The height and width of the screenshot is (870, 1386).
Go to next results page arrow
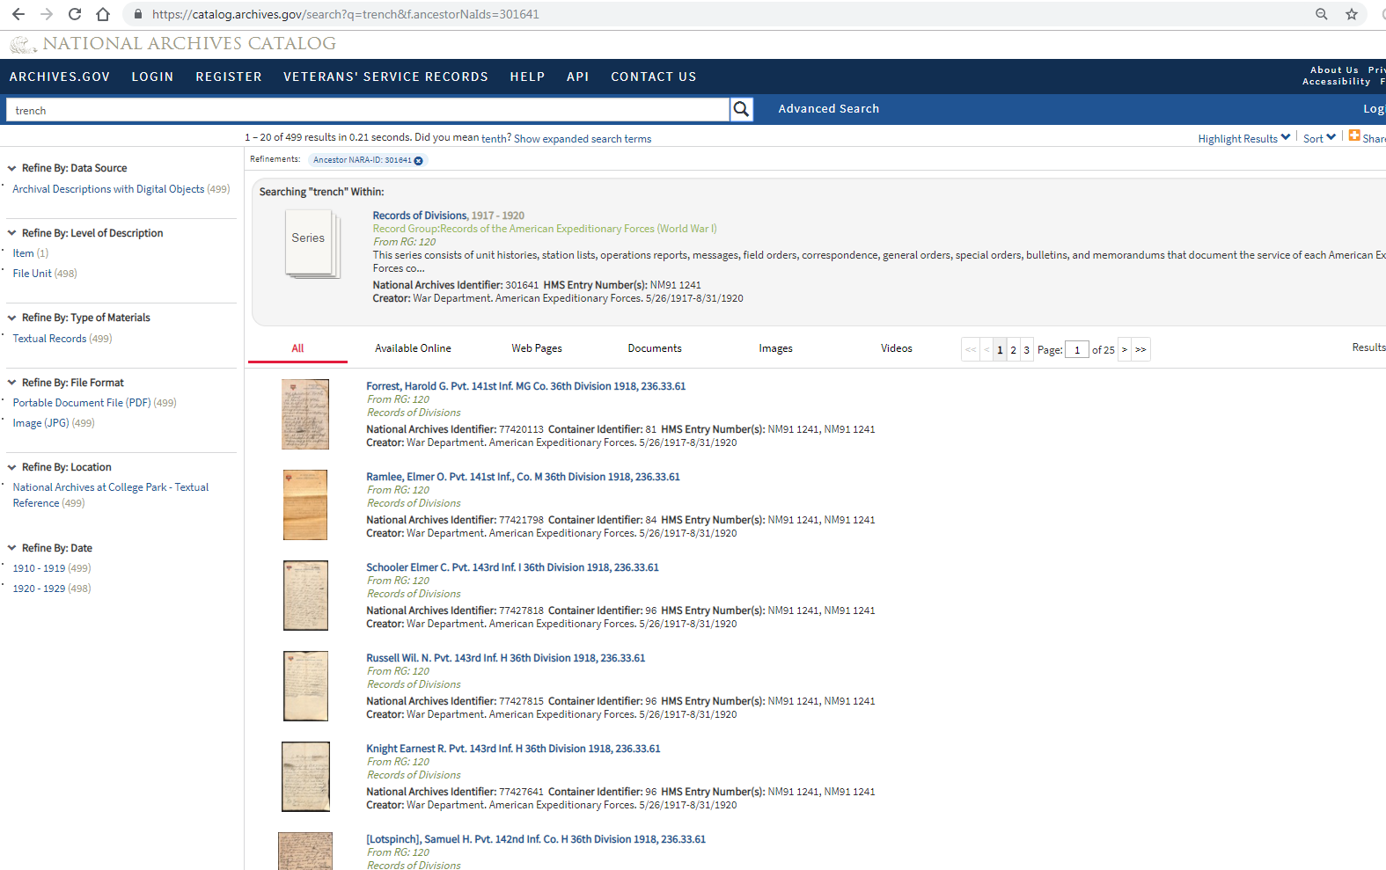click(1124, 350)
